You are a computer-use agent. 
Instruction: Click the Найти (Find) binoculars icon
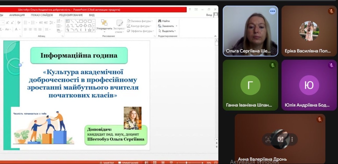point(159,21)
